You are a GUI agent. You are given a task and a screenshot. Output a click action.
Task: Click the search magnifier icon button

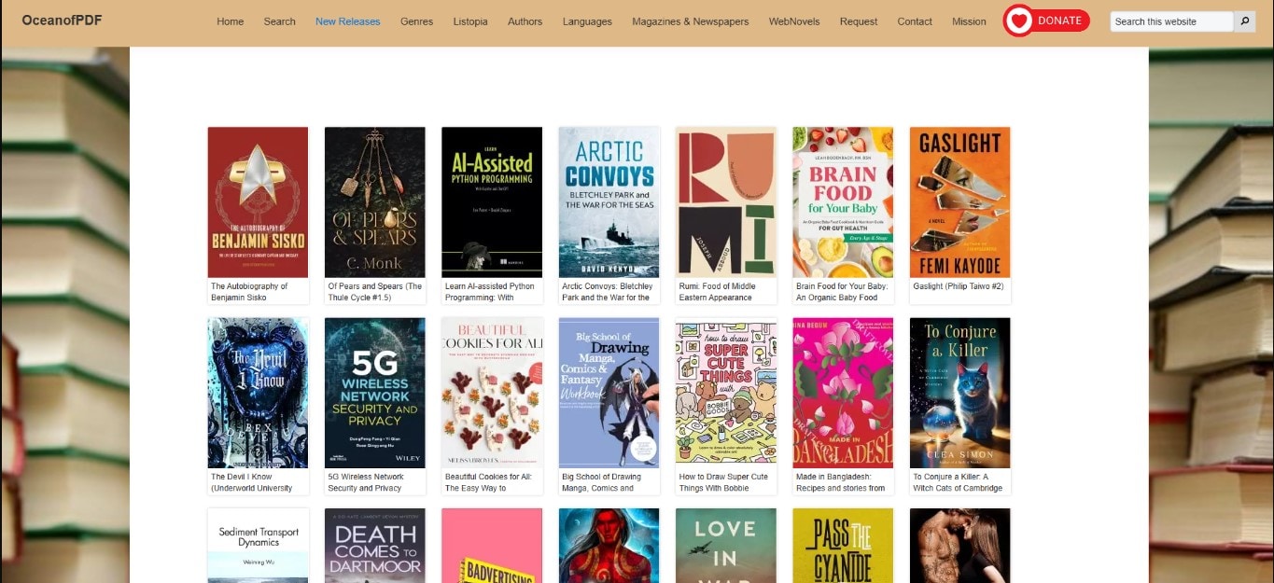click(1245, 21)
